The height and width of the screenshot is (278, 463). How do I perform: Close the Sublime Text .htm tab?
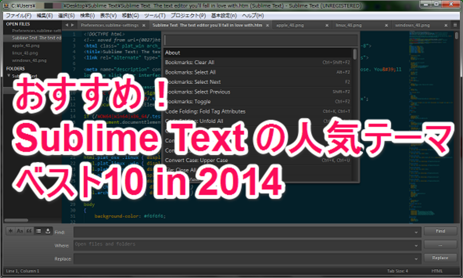pos(267,25)
